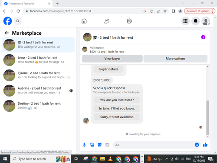This screenshot has height=163, width=217.
Task: Open the Groups icon in top navigation
Action: tap(129, 21)
